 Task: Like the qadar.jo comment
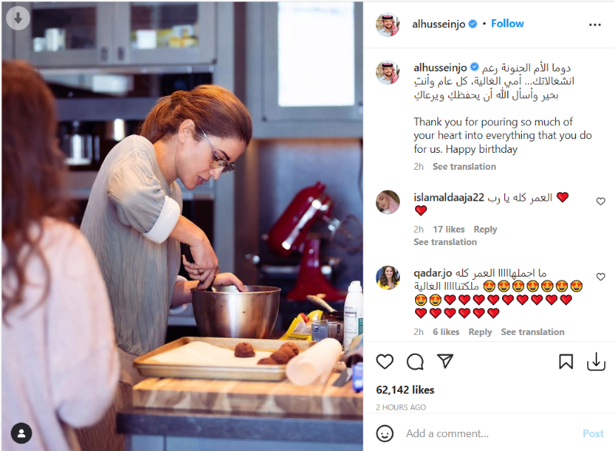tap(600, 277)
